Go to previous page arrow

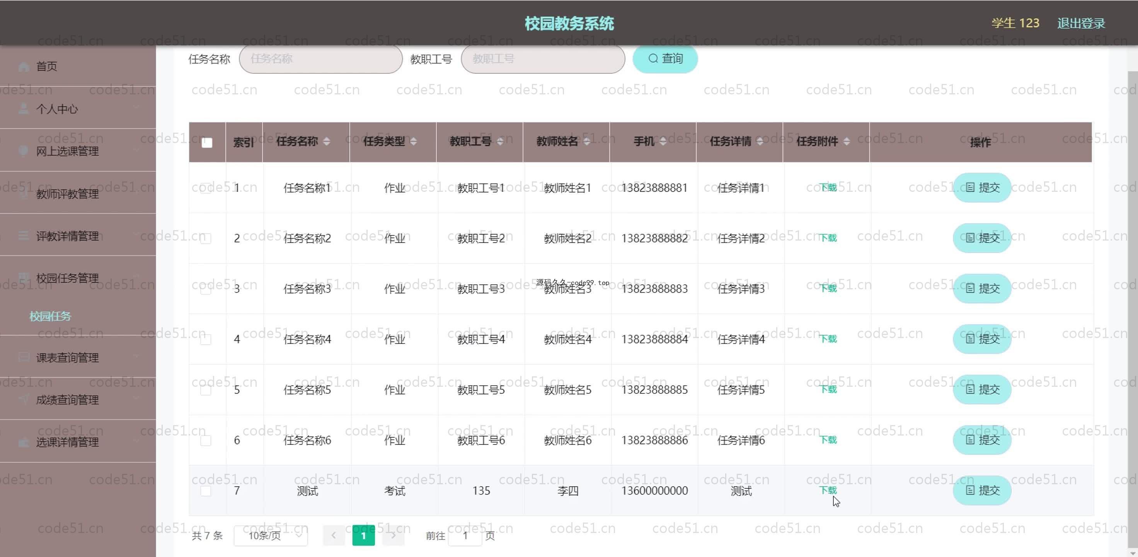pos(334,535)
